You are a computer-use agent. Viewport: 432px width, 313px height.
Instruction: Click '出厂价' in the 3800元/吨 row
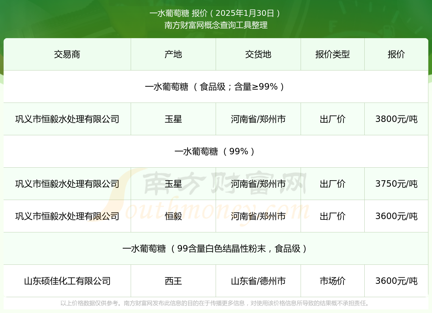[x=333, y=119]
